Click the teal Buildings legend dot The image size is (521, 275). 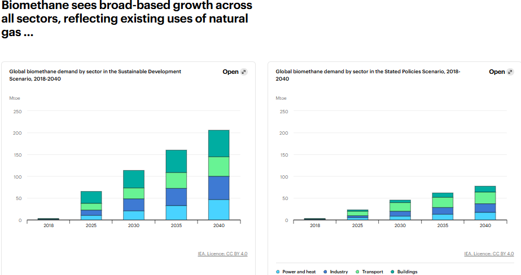pos(392,272)
